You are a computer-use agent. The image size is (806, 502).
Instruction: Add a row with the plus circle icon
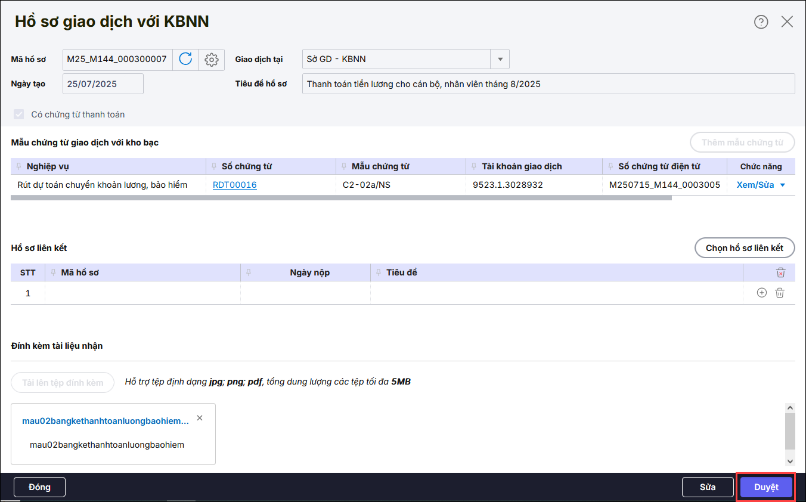point(761,293)
